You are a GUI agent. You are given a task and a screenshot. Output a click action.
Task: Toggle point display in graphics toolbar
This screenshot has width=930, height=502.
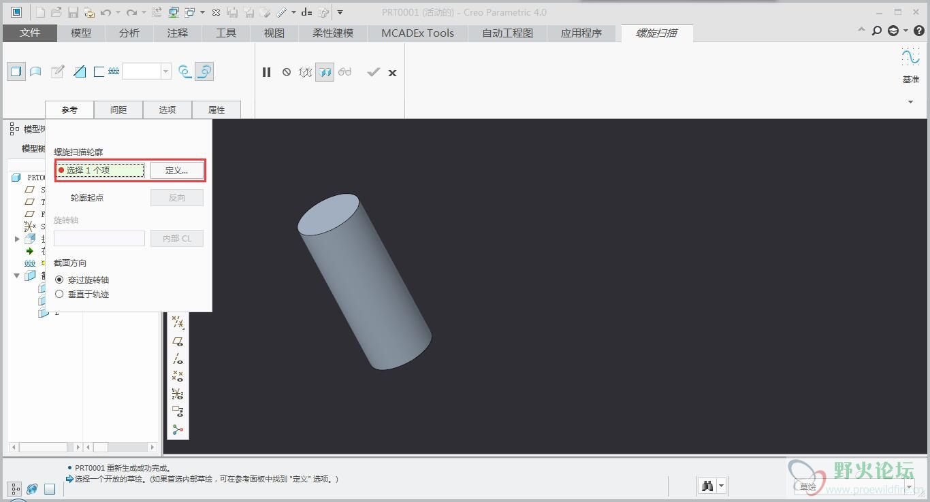click(178, 376)
